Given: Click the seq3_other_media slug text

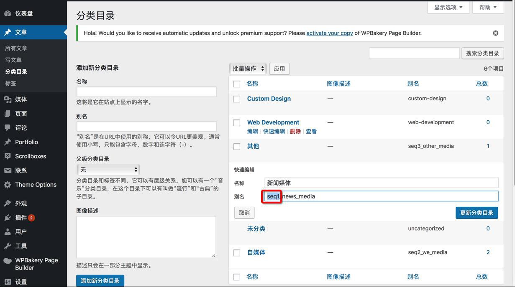Looking at the screenshot, I should point(431,146).
